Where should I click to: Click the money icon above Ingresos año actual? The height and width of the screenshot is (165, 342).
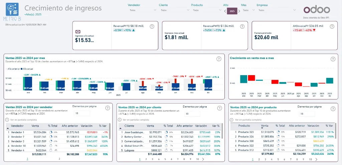78,32
